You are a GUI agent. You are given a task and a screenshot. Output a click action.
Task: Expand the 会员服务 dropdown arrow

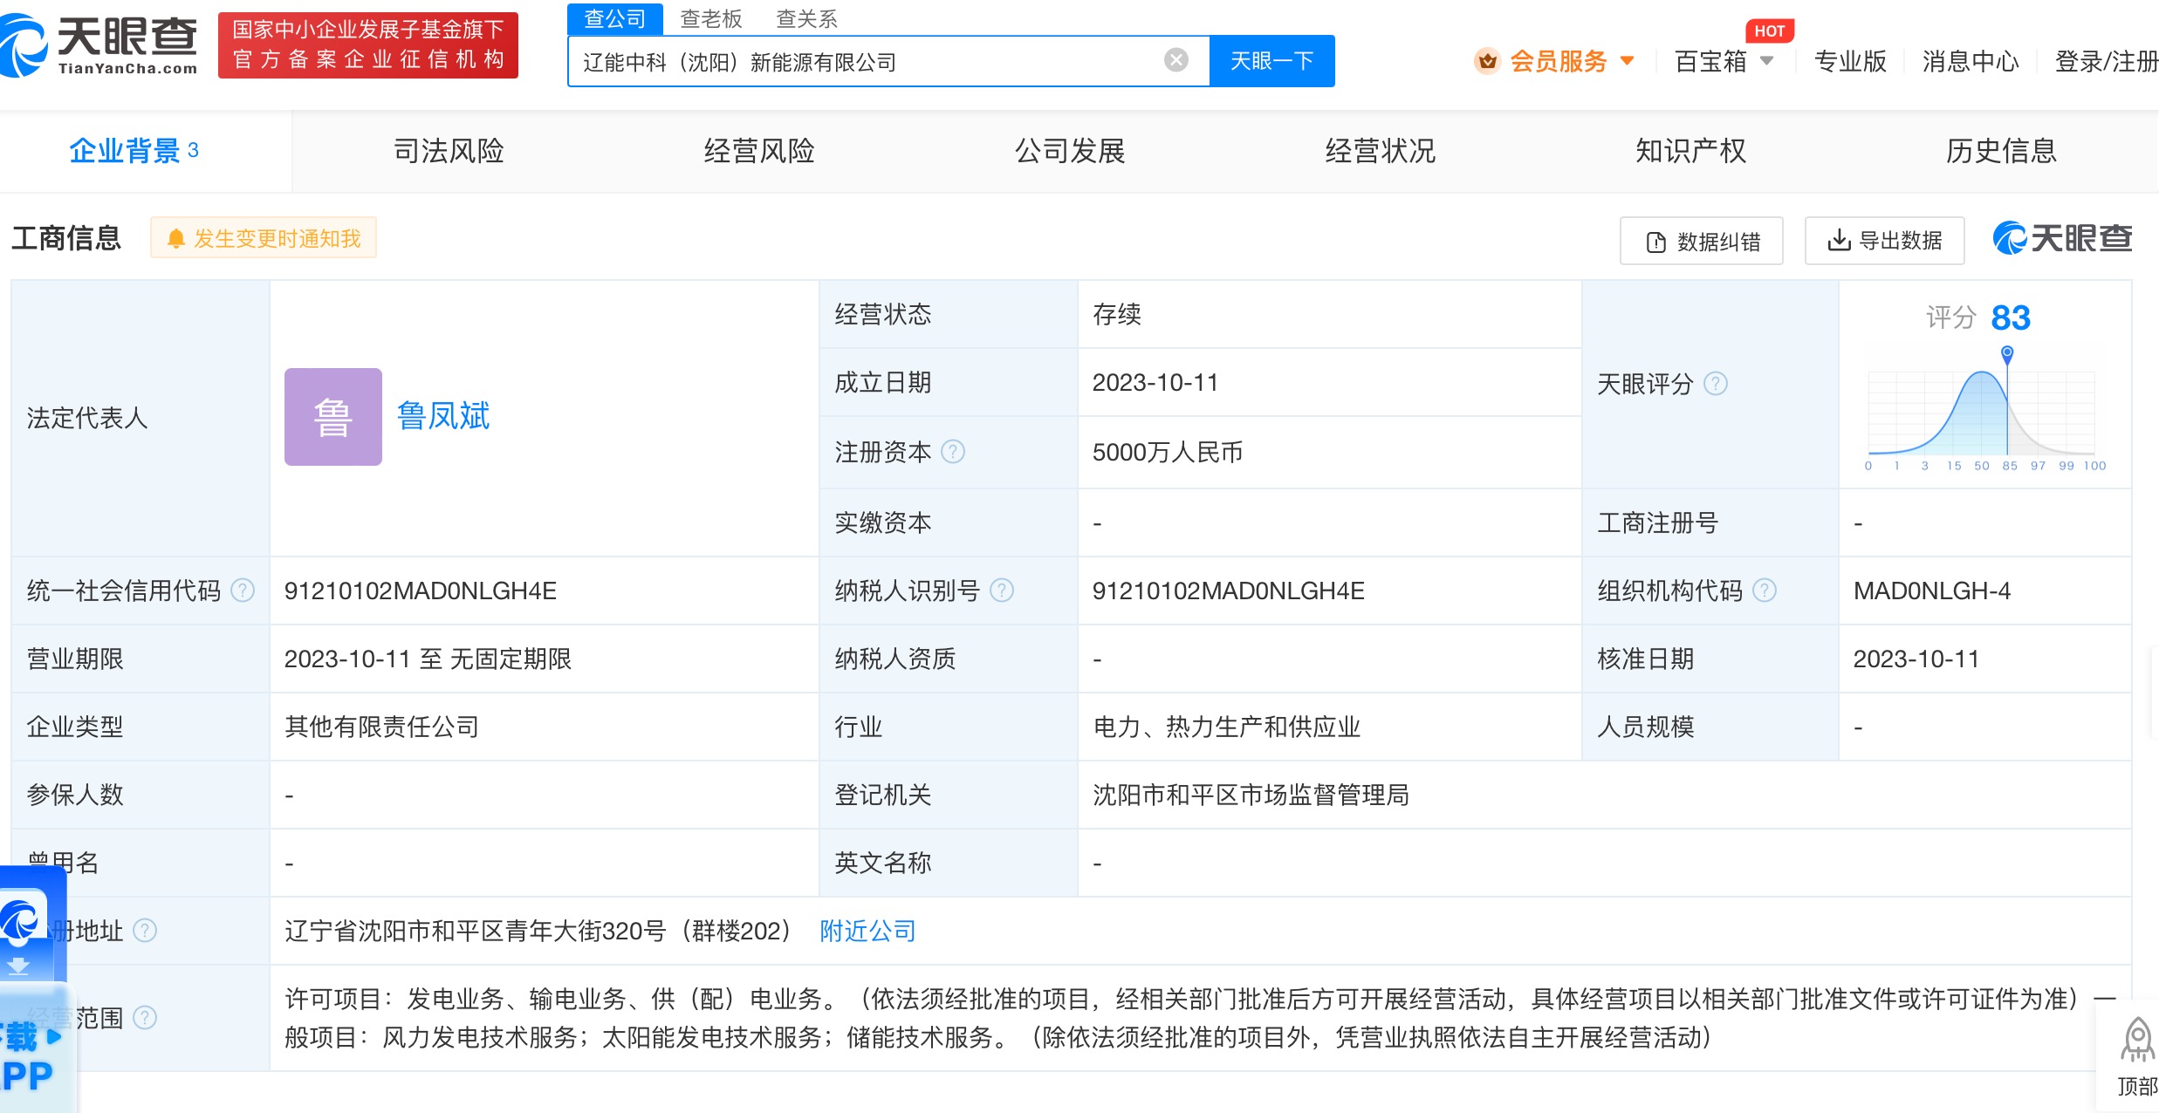coord(1627,61)
